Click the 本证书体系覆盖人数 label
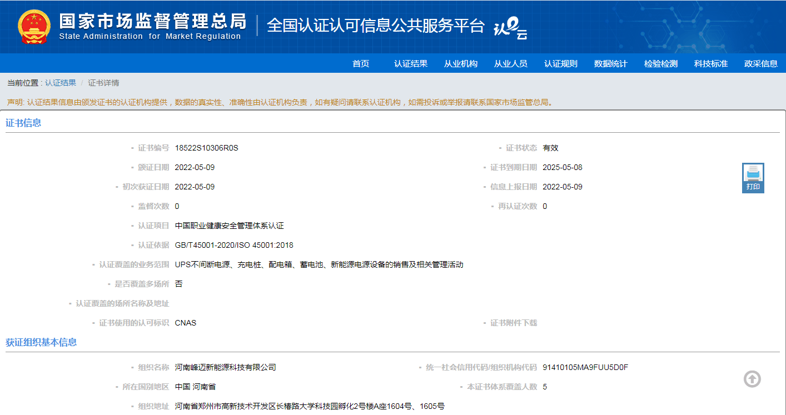Screen dimensions: 786x415 click(502, 387)
